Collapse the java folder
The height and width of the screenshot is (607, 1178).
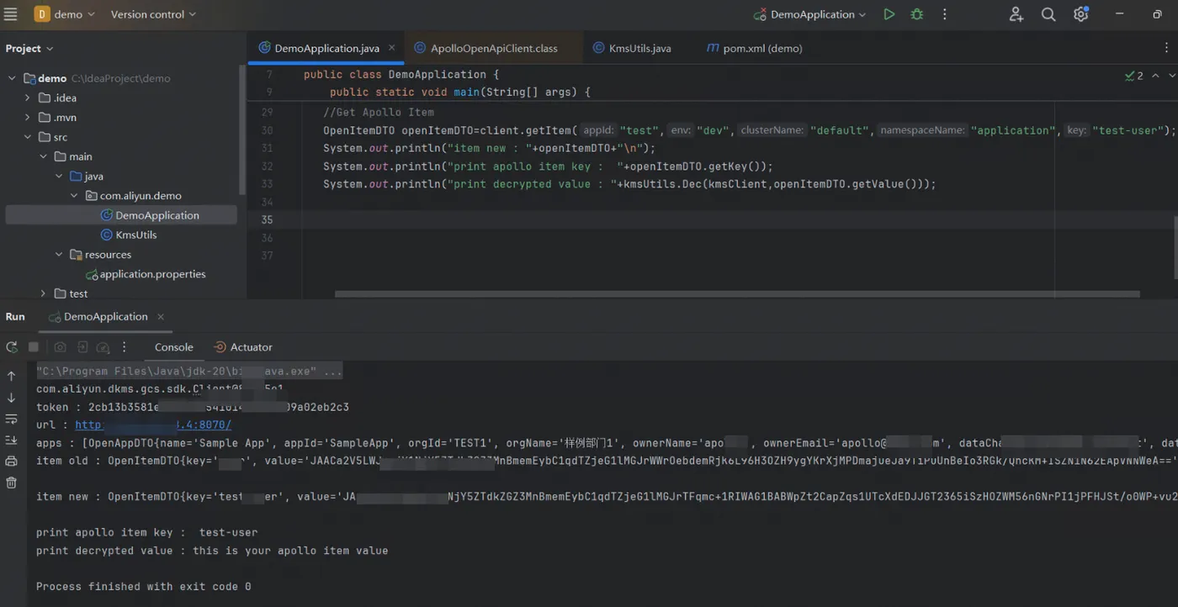click(x=59, y=177)
